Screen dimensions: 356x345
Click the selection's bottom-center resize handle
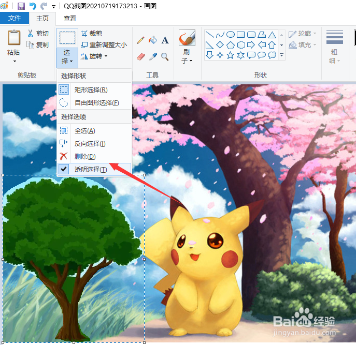74,343
